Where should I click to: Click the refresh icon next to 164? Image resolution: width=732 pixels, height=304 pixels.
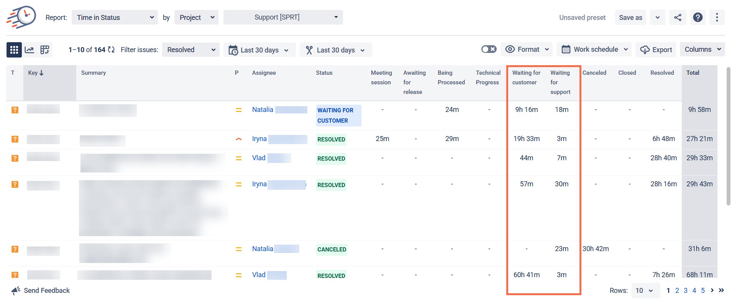pos(111,50)
